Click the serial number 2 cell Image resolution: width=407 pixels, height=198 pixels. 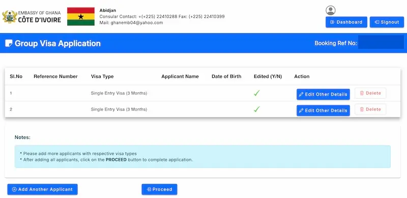tap(11, 109)
